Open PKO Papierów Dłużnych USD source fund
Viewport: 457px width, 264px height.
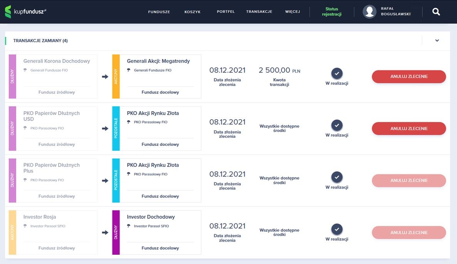point(52,116)
